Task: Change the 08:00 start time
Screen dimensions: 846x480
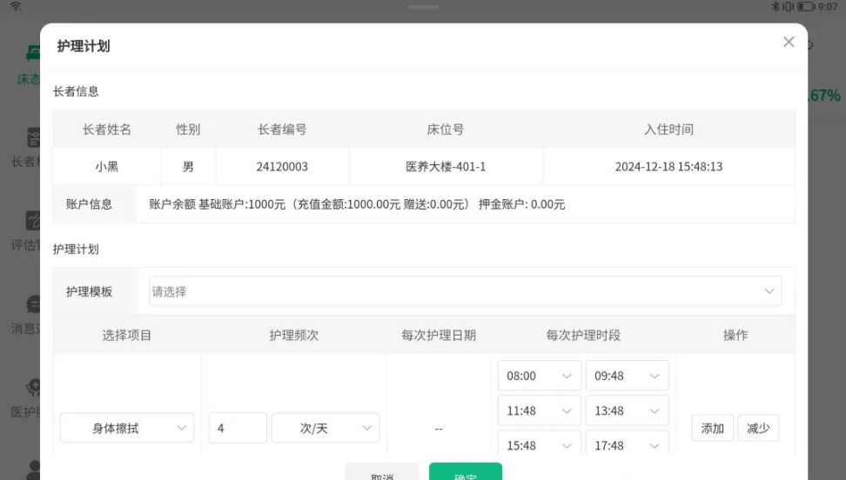Action: 538,377
